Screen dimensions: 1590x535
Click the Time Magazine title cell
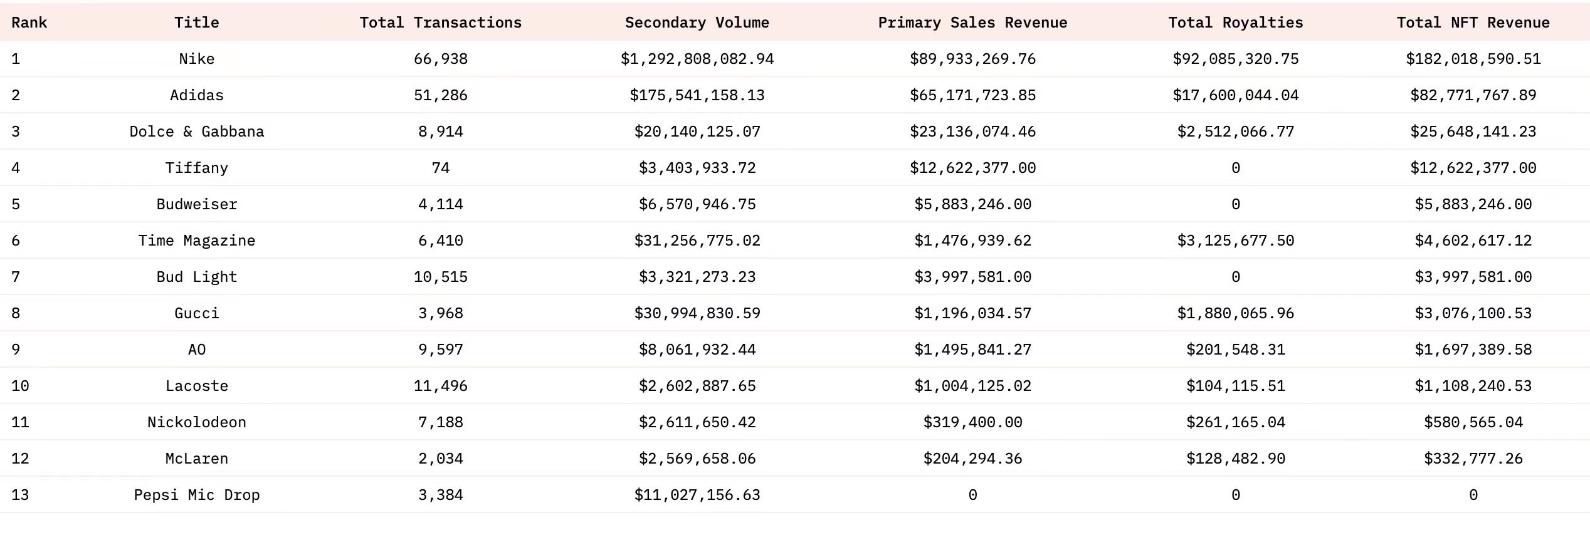coord(196,241)
